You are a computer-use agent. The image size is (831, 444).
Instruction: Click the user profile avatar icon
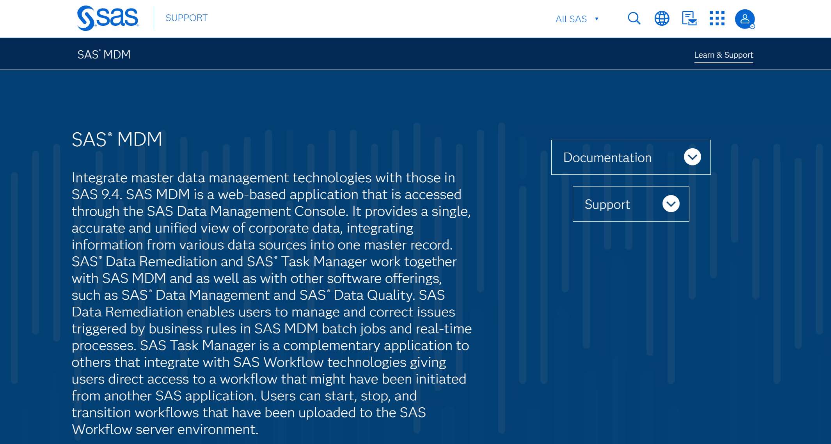(744, 18)
